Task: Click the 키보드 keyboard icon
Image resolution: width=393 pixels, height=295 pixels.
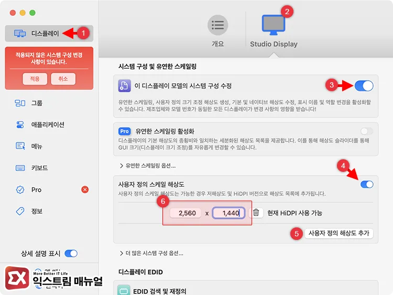Action: point(20,168)
